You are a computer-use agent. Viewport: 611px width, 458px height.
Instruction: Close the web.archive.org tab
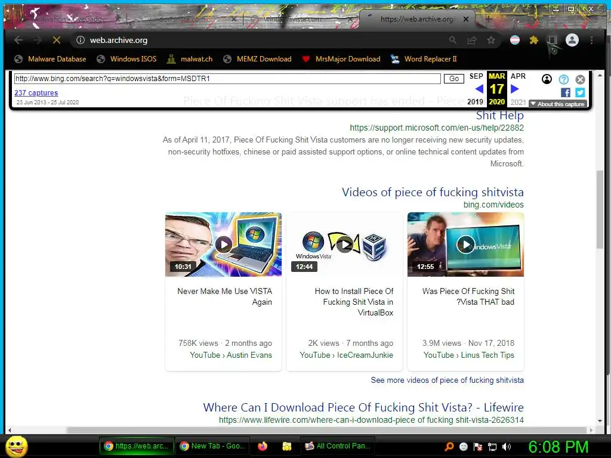click(465, 18)
